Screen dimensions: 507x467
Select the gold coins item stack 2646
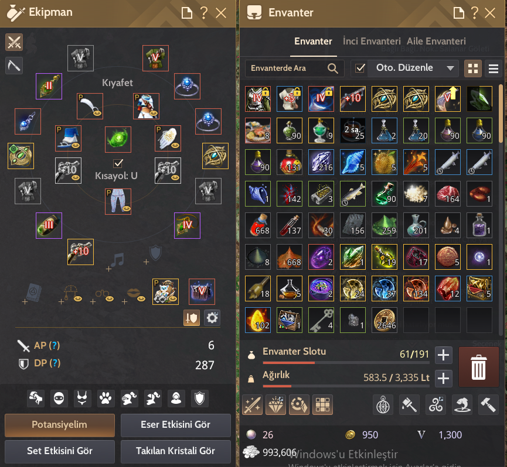tap(384, 320)
